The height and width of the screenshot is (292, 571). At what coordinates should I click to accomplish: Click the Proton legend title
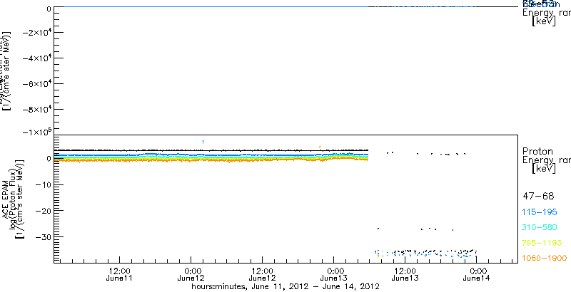(537, 152)
